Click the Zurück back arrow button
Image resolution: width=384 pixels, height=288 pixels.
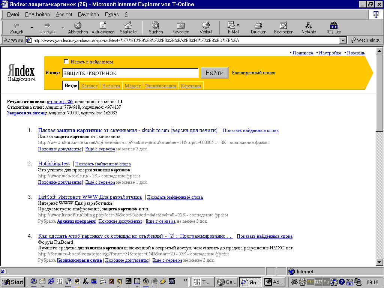coord(16,28)
